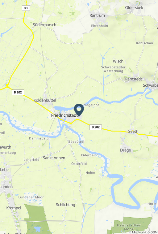Select the Sankt Annen label

[x=54, y=158]
